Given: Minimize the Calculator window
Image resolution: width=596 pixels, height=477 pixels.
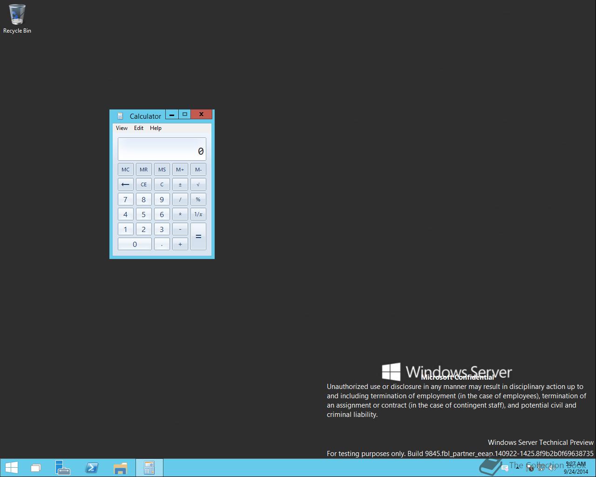Looking at the screenshot, I should pos(172,115).
